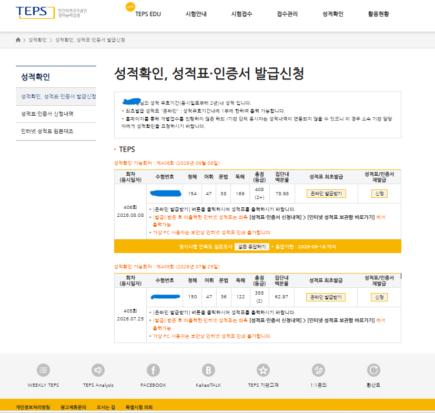Click percentile value 62.97

281,297
